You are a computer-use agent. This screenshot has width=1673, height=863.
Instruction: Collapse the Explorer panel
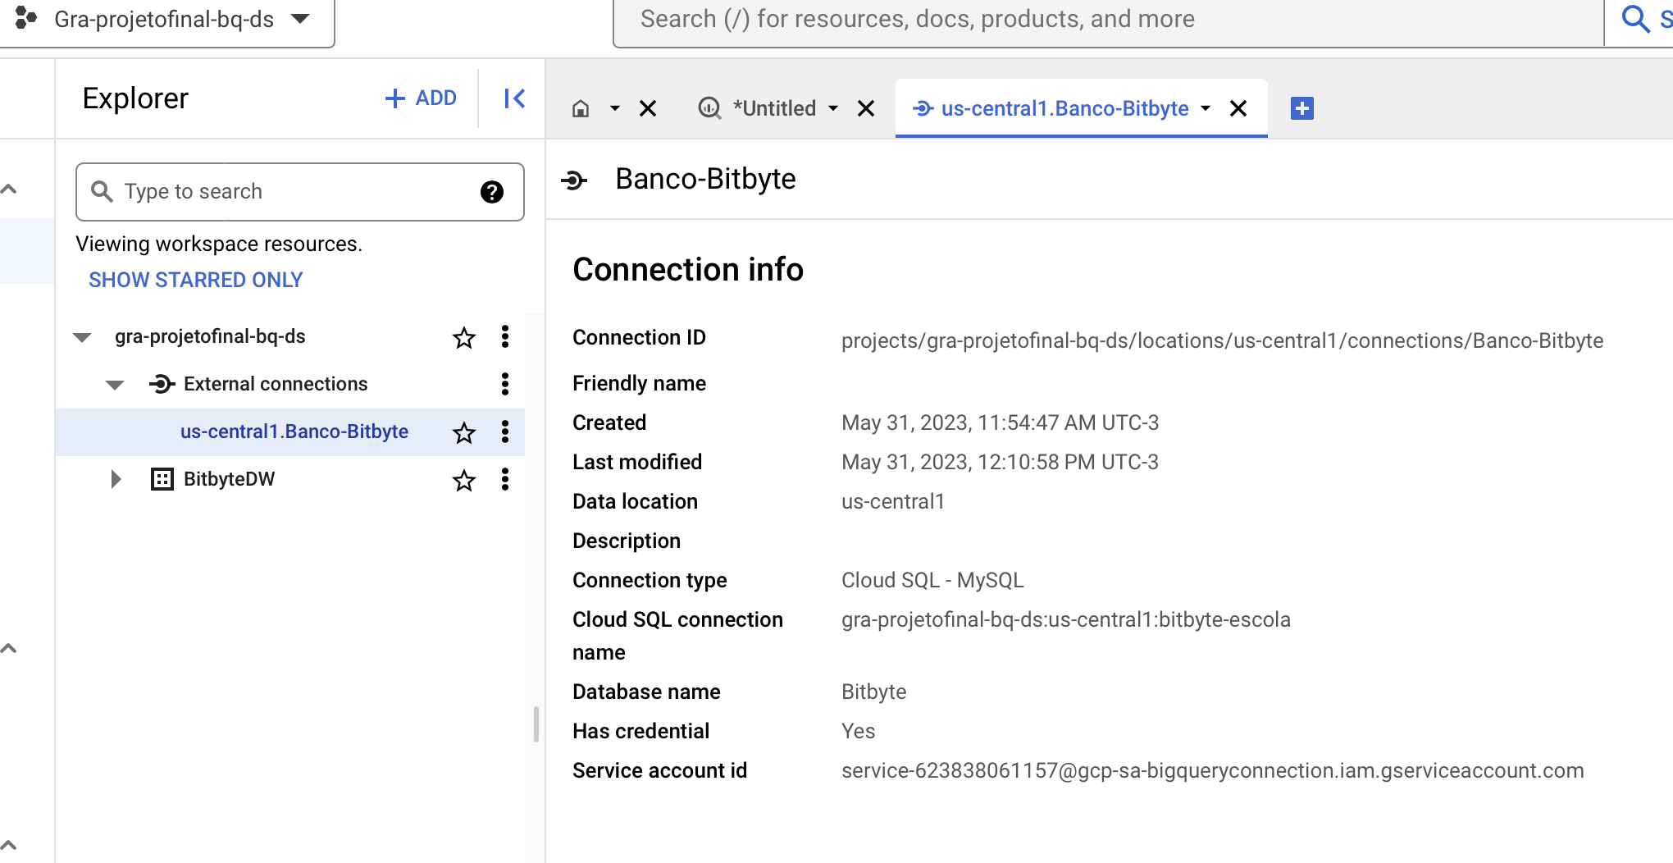pyautogui.click(x=514, y=98)
